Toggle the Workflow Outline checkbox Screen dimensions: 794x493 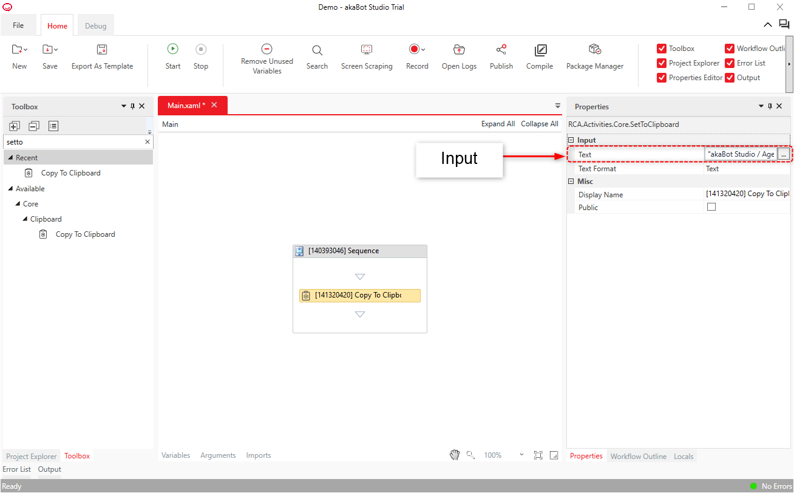pos(730,49)
